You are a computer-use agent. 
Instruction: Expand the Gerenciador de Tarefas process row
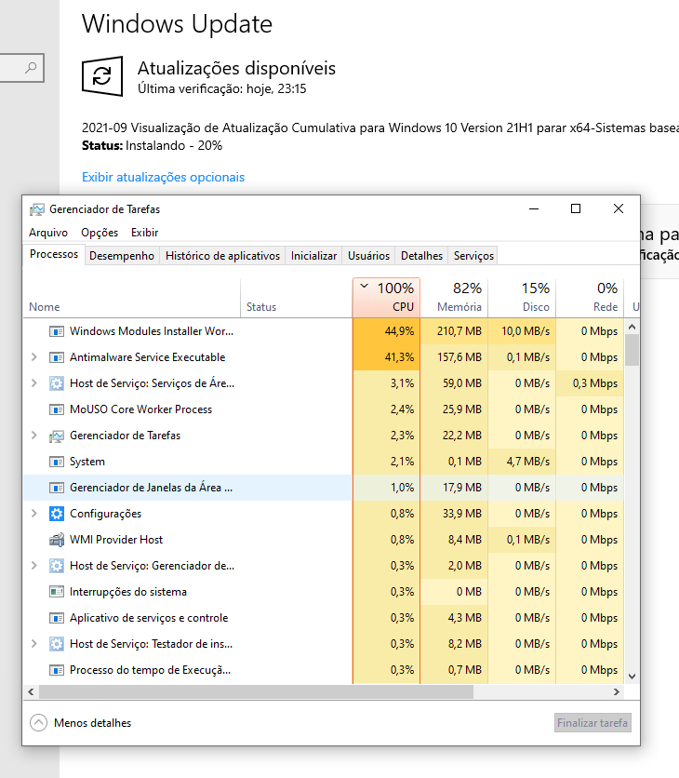click(x=33, y=436)
